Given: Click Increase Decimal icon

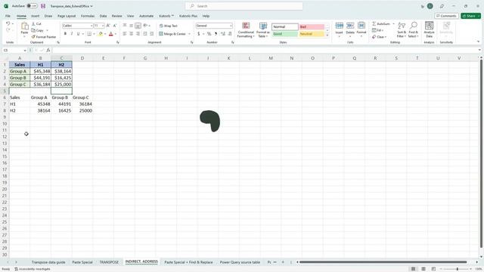Looking at the screenshot, I should pos(223,33).
